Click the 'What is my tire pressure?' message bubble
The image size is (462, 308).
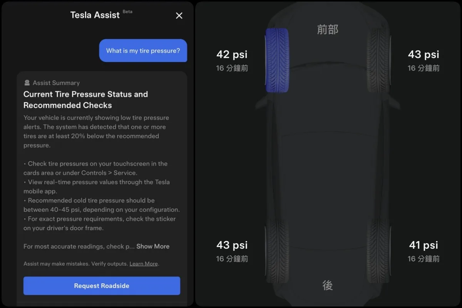143,50
